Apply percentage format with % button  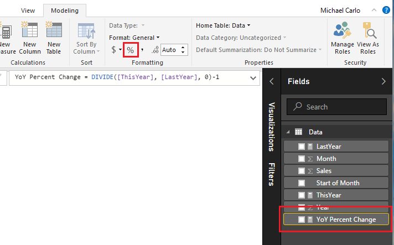[131, 50]
